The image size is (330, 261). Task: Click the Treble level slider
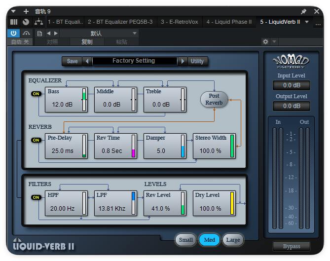pyautogui.click(x=183, y=100)
